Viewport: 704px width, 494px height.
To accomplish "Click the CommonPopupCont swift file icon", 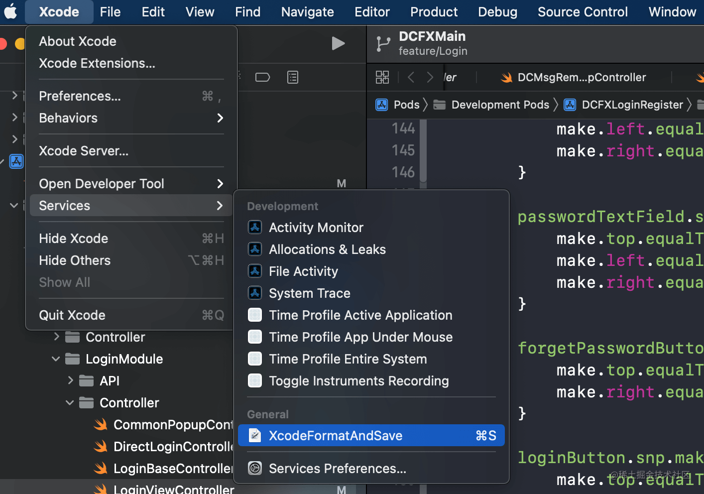I will click(101, 425).
